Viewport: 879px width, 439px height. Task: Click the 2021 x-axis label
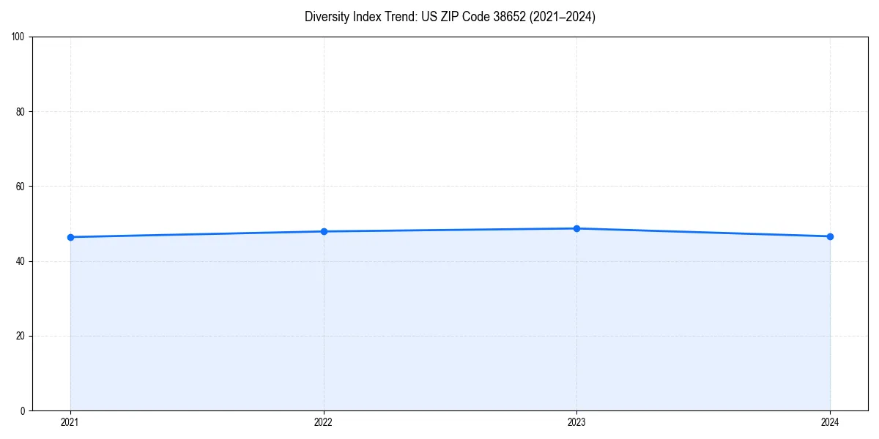[x=70, y=421]
